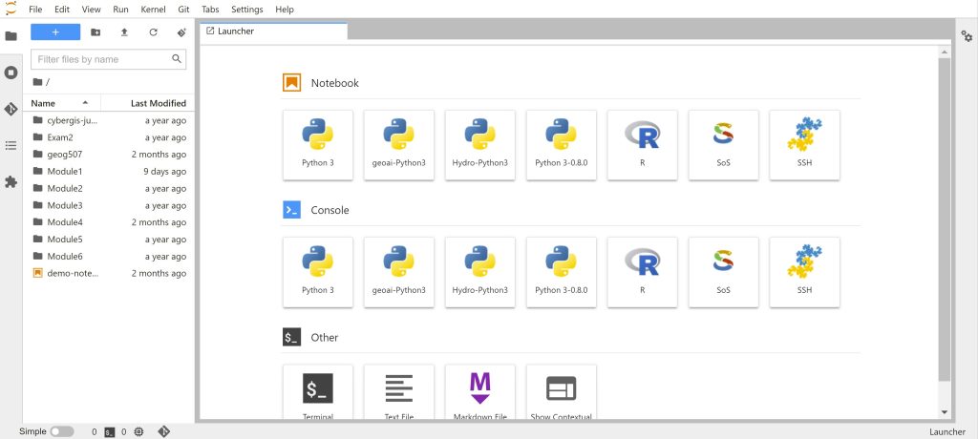The height and width of the screenshot is (439, 978).
Task: Start a Hydro-Python3 console
Action: point(479,271)
